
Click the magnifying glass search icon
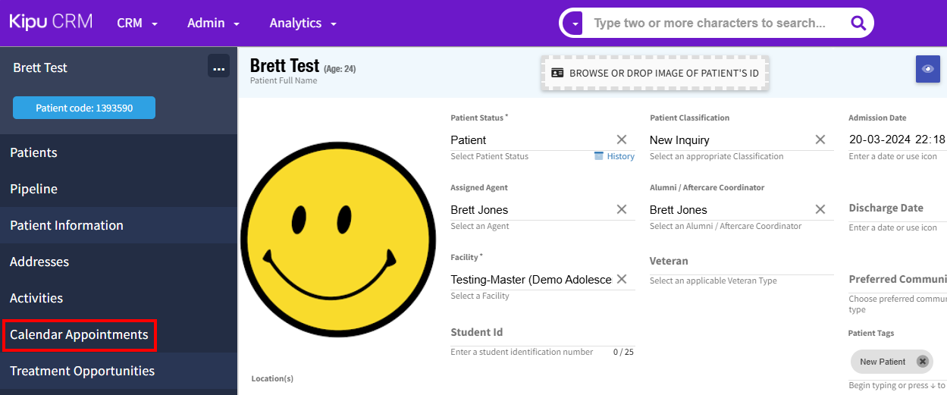point(858,24)
